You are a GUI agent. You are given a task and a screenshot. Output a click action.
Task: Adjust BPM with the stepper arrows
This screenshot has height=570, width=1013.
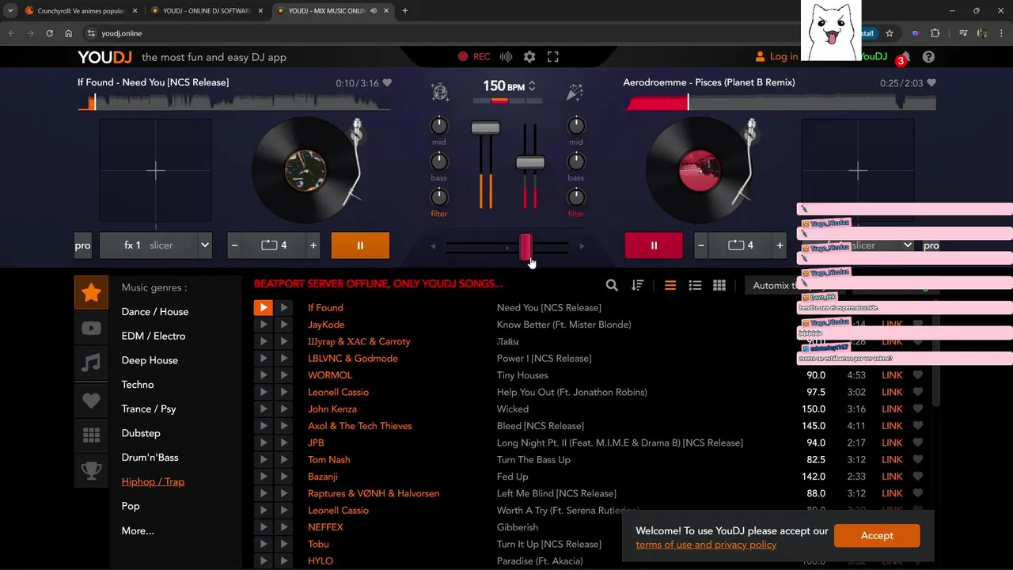click(532, 85)
